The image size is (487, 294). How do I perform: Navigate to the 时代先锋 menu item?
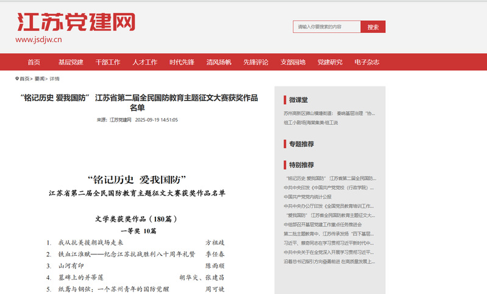182,62
